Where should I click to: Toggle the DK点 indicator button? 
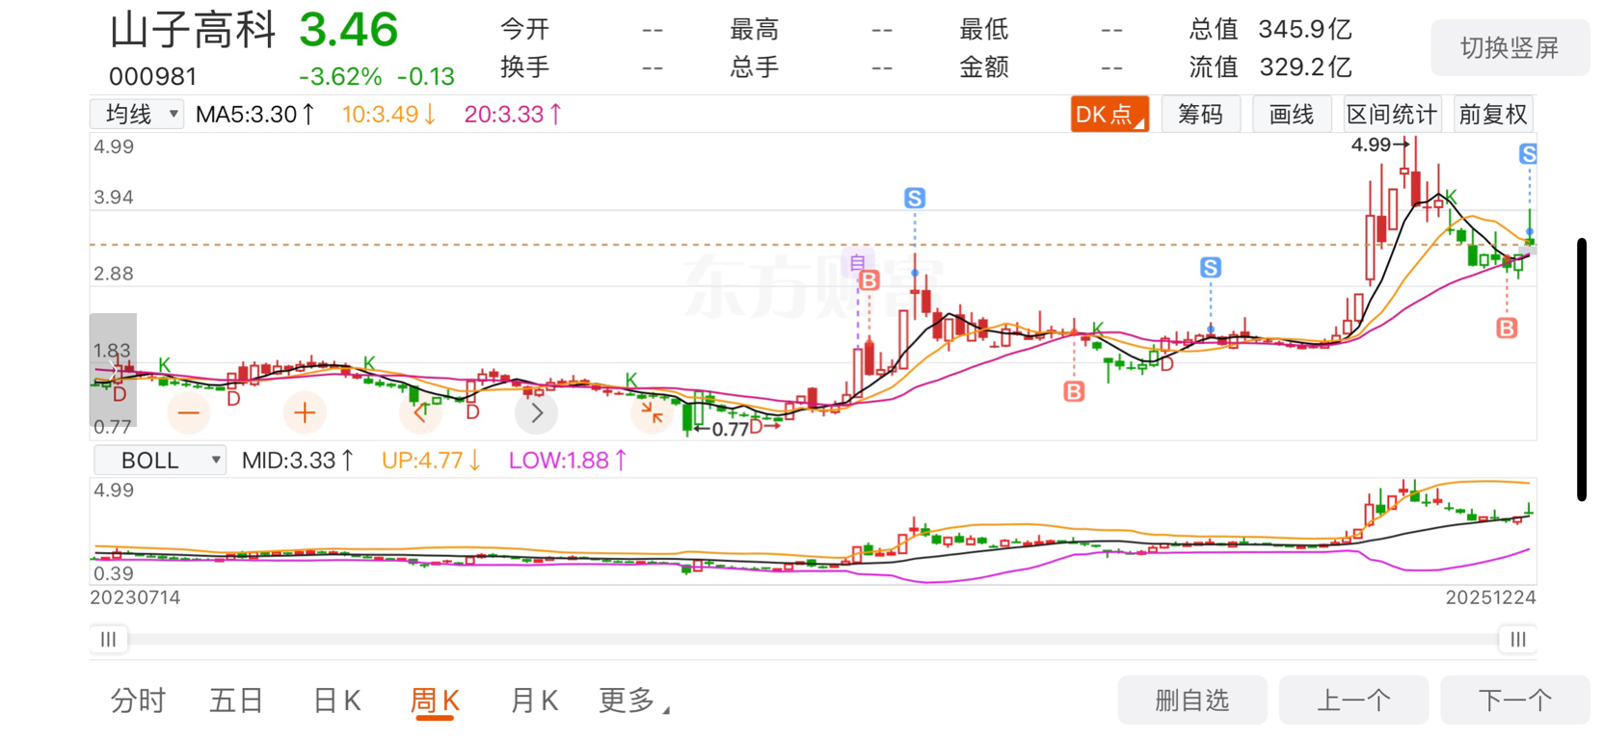(1109, 115)
